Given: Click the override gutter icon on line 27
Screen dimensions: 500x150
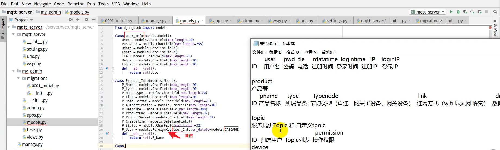Looking at the screenshot, I should point(107,134).
